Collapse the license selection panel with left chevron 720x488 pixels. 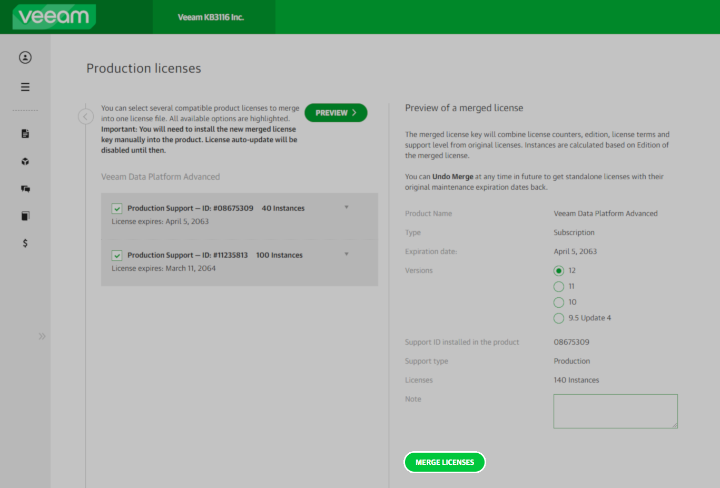pyautogui.click(x=86, y=116)
